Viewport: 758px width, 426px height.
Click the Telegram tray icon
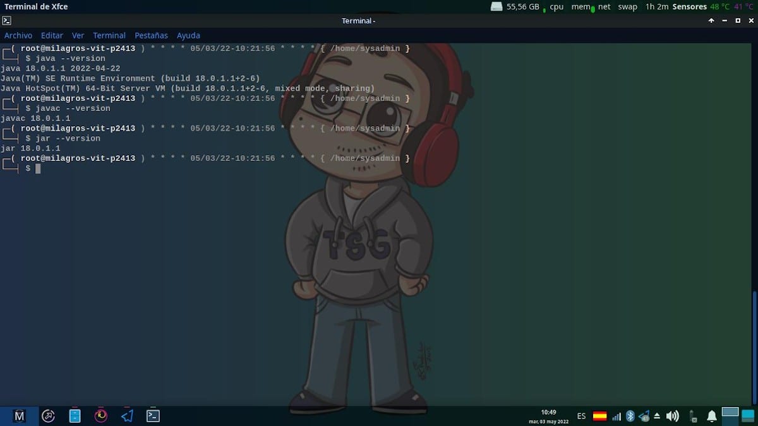(x=644, y=416)
